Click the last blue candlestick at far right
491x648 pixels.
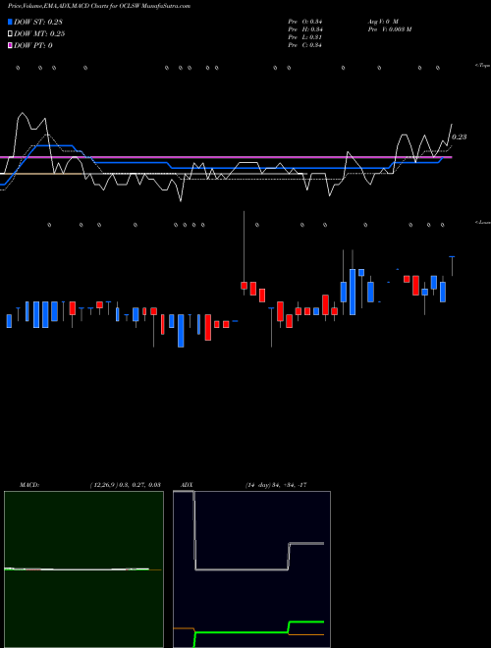(452, 265)
